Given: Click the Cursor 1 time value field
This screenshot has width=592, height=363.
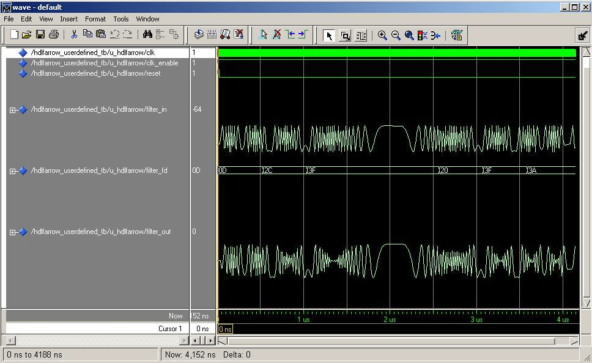Looking at the screenshot, I should [202, 329].
